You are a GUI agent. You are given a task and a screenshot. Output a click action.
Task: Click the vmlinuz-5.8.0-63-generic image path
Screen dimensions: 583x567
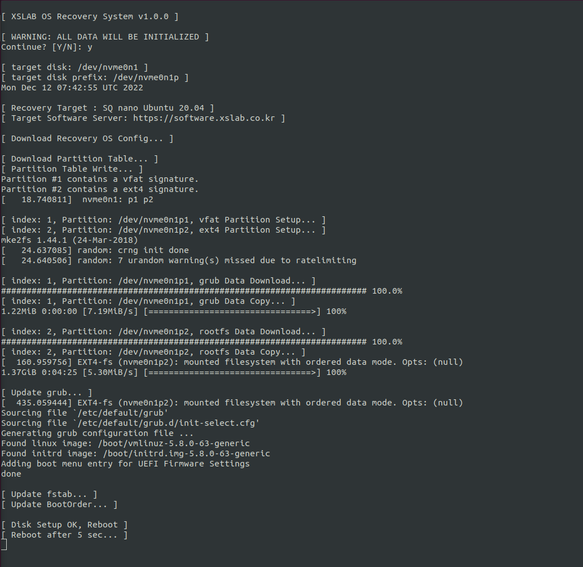[x=174, y=443]
